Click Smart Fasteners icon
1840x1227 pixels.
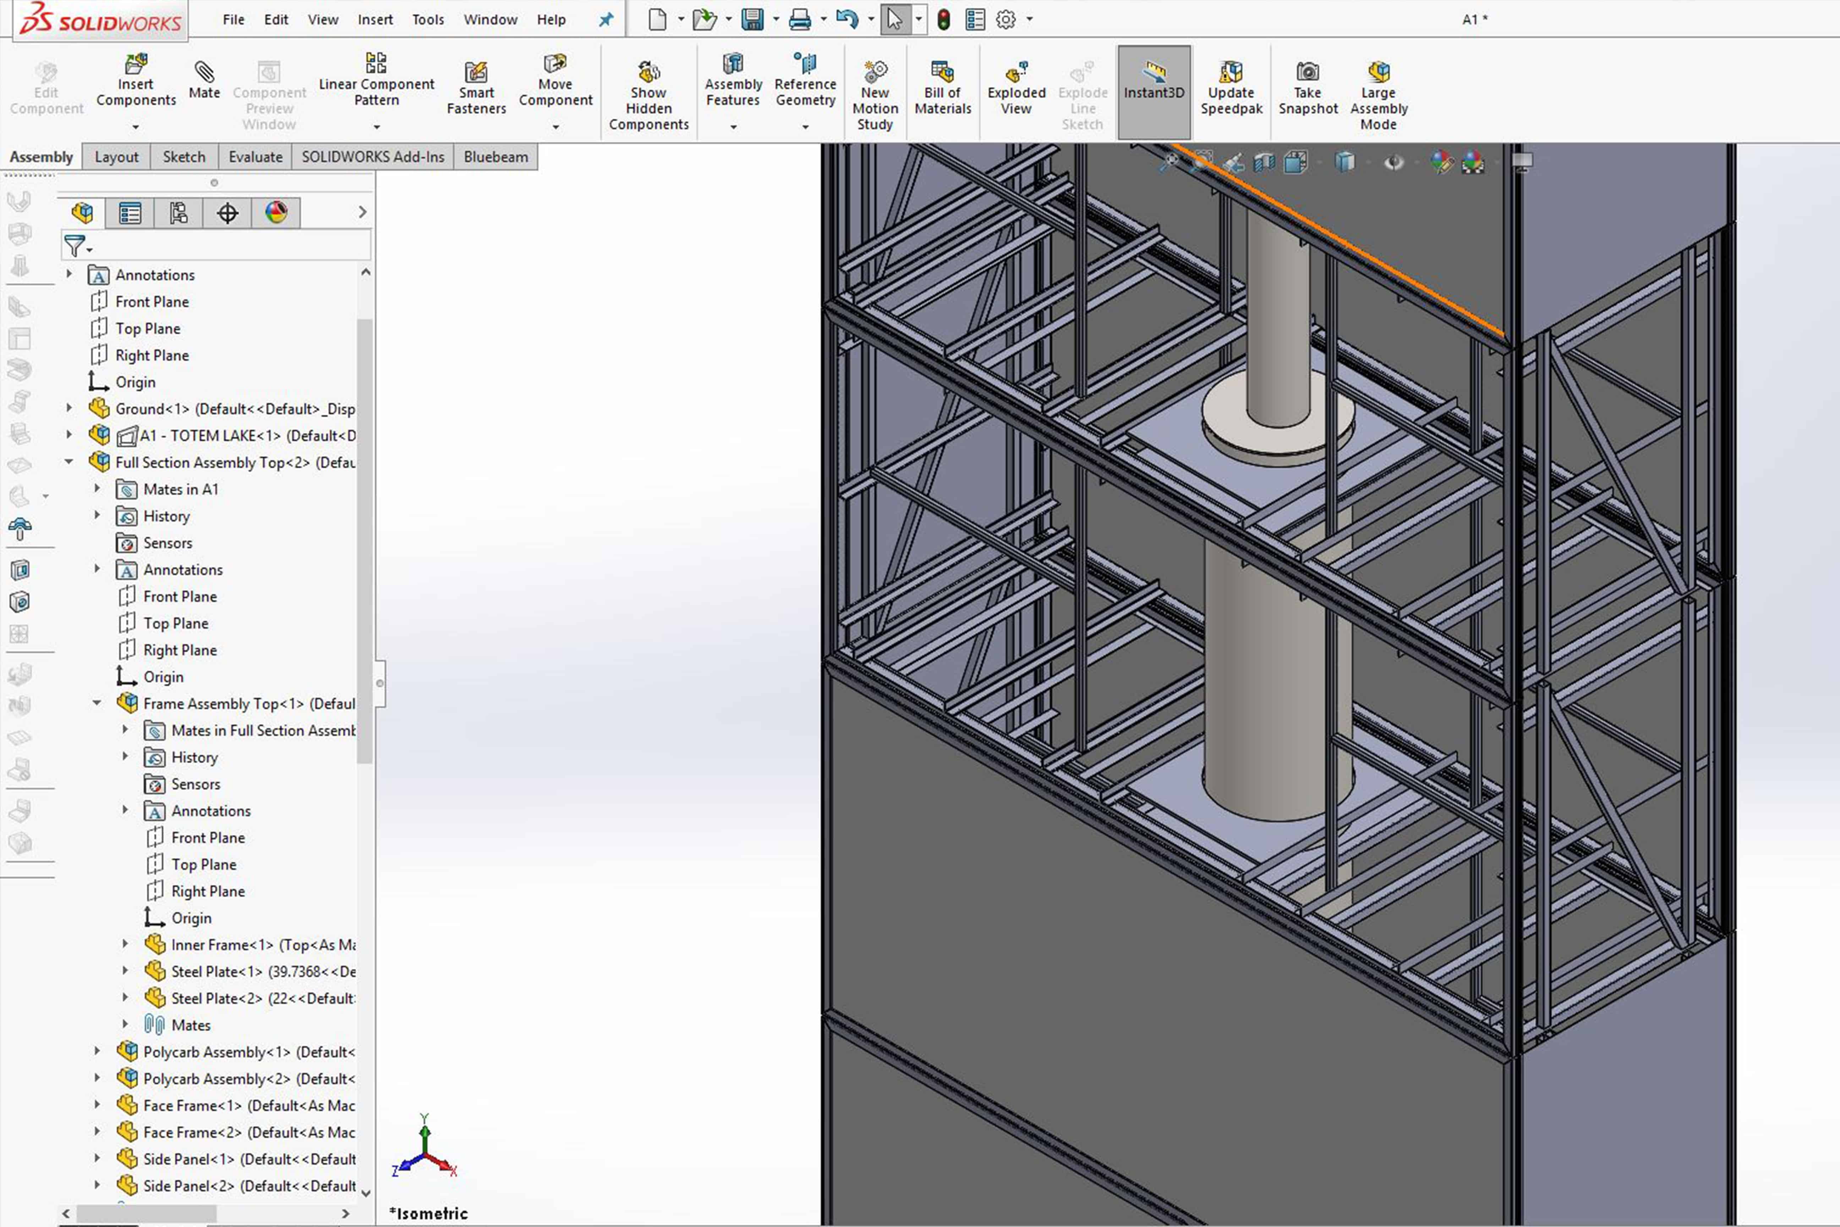pos(476,88)
